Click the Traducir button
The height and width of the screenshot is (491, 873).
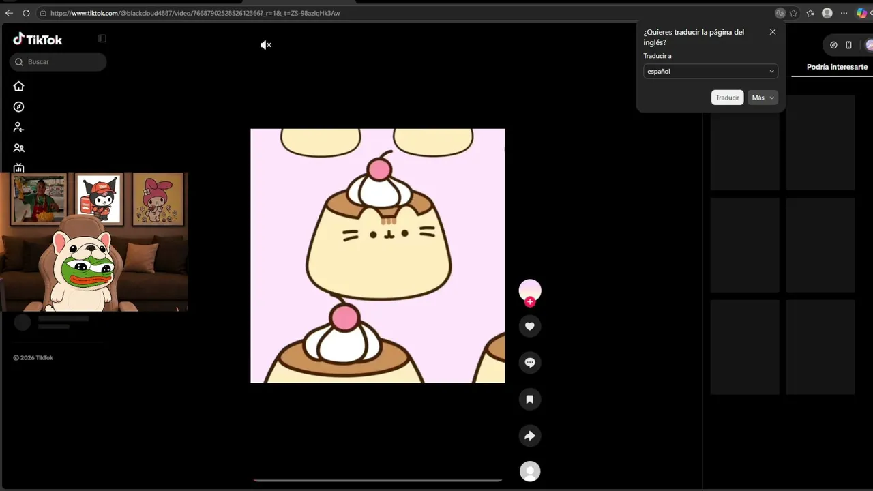click(x=727, y=98)
